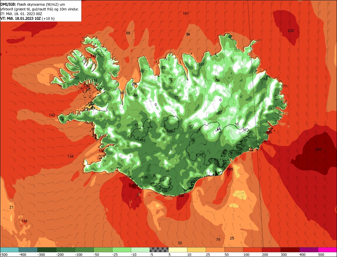The height and width of the screenshot is (257, 337).
Task: Click the cyan legend swatch between -500 and -400
Action: tap(9, 250)
